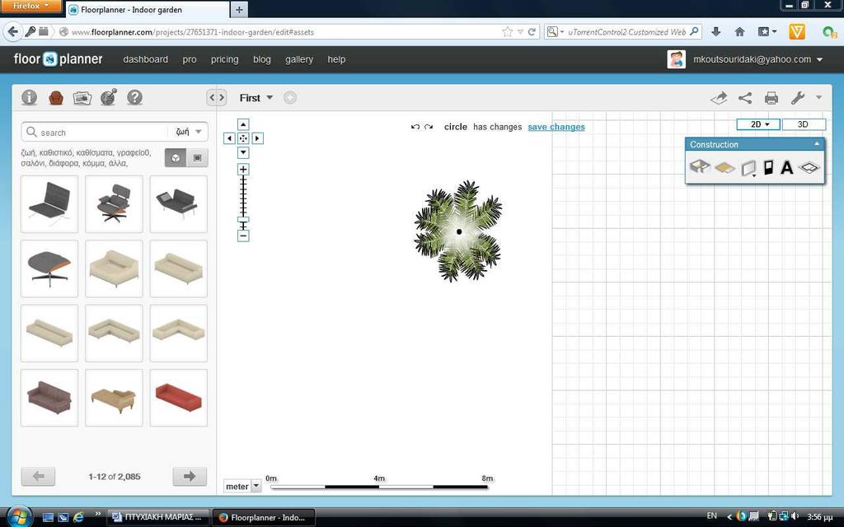The height and width of the screenshot is (527, 844).
Task: Pan the canvas up
Action: click(x=243, y=125)
